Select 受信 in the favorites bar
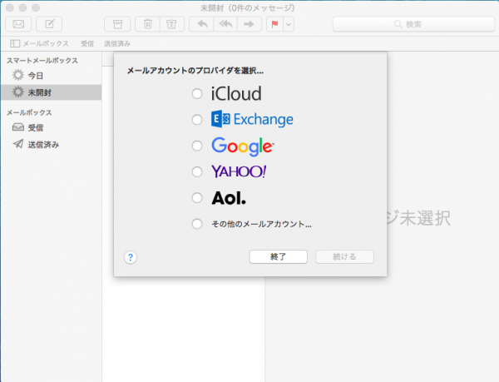Viewport: 499px width, 382px height. coord(87,43)
